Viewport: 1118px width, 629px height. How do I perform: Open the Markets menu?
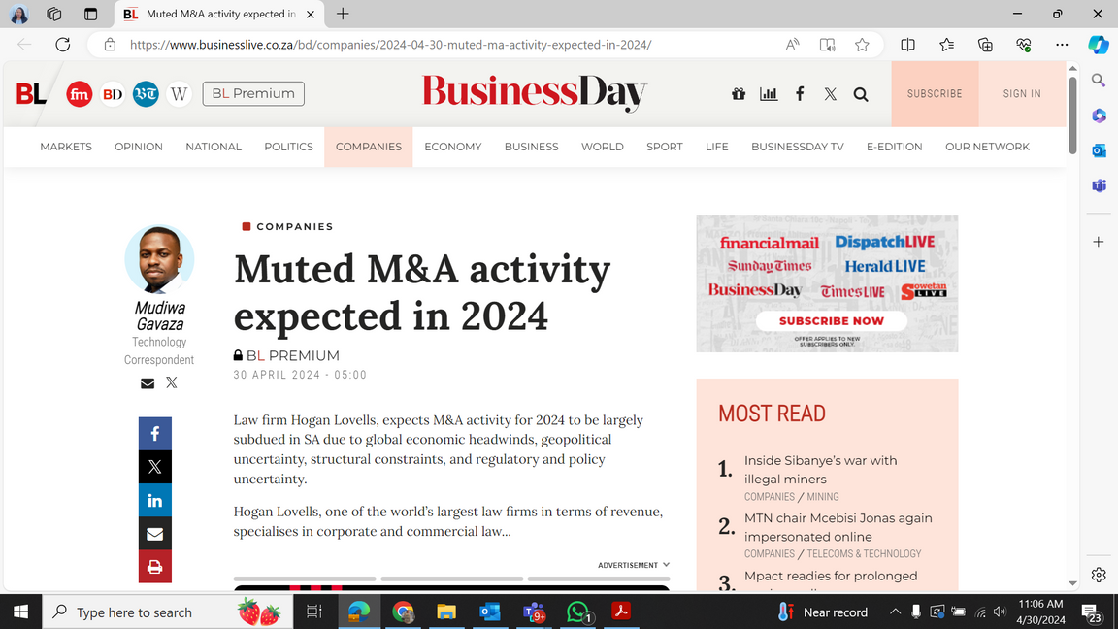coord(66,147)
